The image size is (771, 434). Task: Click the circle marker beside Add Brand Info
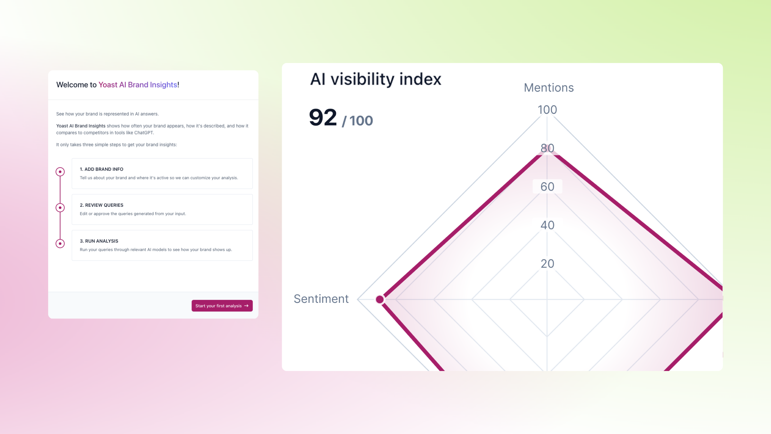60,172
